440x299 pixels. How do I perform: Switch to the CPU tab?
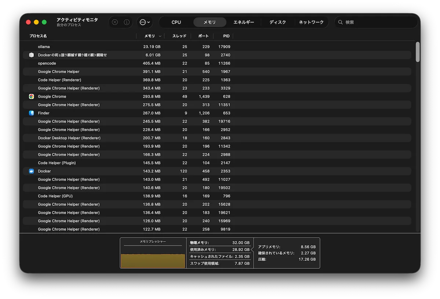point(176,22)
